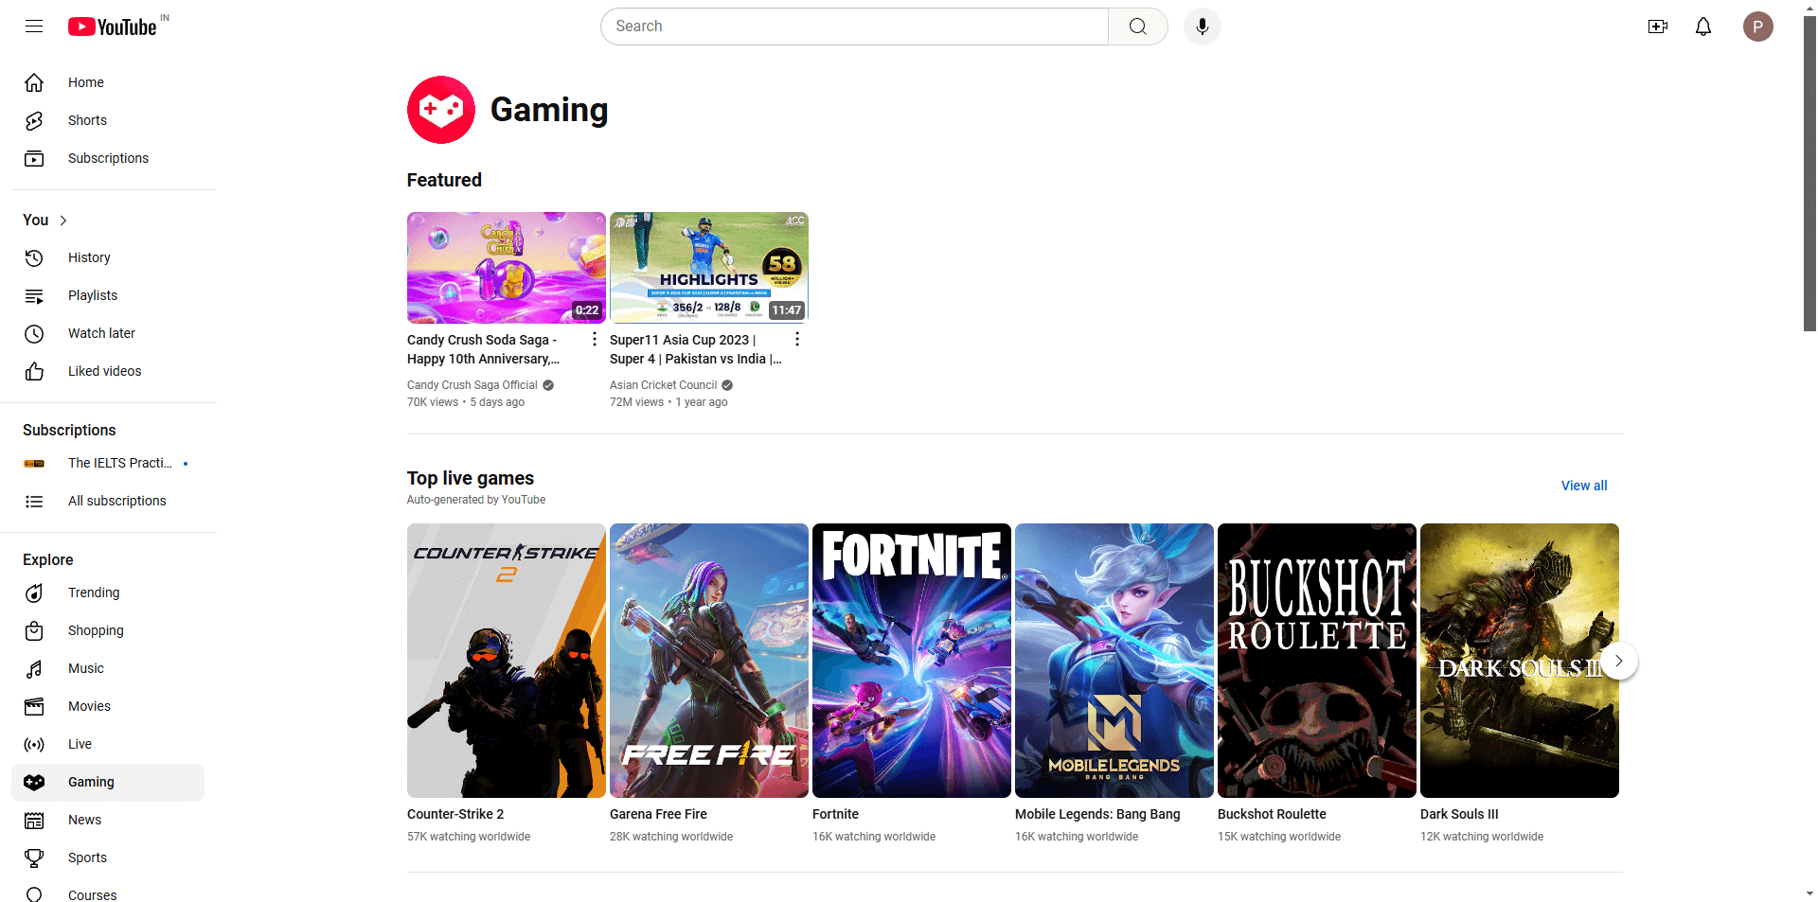Open the Watch later menu item
Viewport: 1818px width, 902px height.
108,333
